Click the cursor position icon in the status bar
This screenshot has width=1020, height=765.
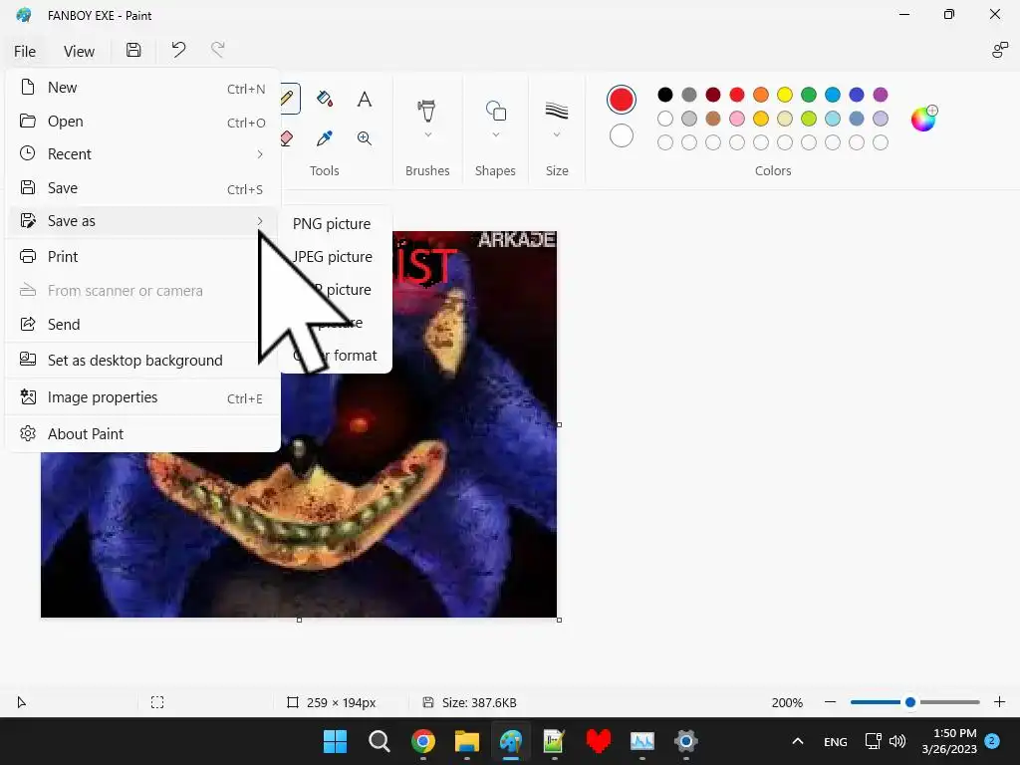click(22, 702)
